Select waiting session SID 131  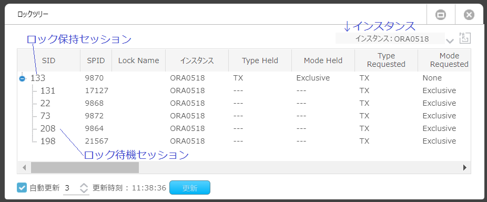coord(244,91)
